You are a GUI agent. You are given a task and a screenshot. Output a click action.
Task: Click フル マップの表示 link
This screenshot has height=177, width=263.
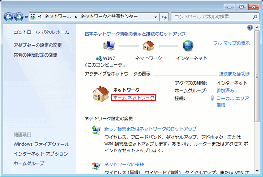[x=231, y=43]
